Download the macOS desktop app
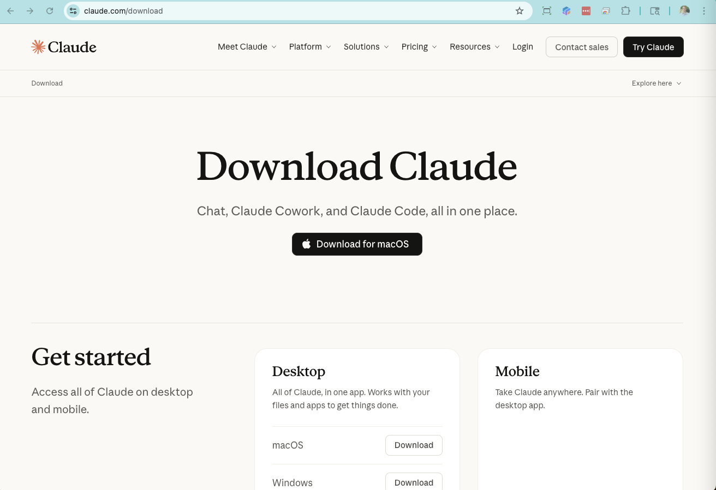 click(x=414, y=445)
